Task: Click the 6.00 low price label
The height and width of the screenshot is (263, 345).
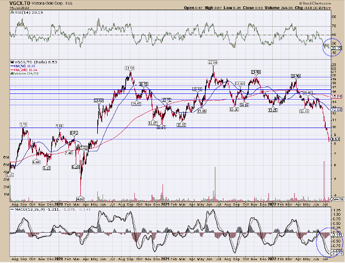Action: click(36, 162)
